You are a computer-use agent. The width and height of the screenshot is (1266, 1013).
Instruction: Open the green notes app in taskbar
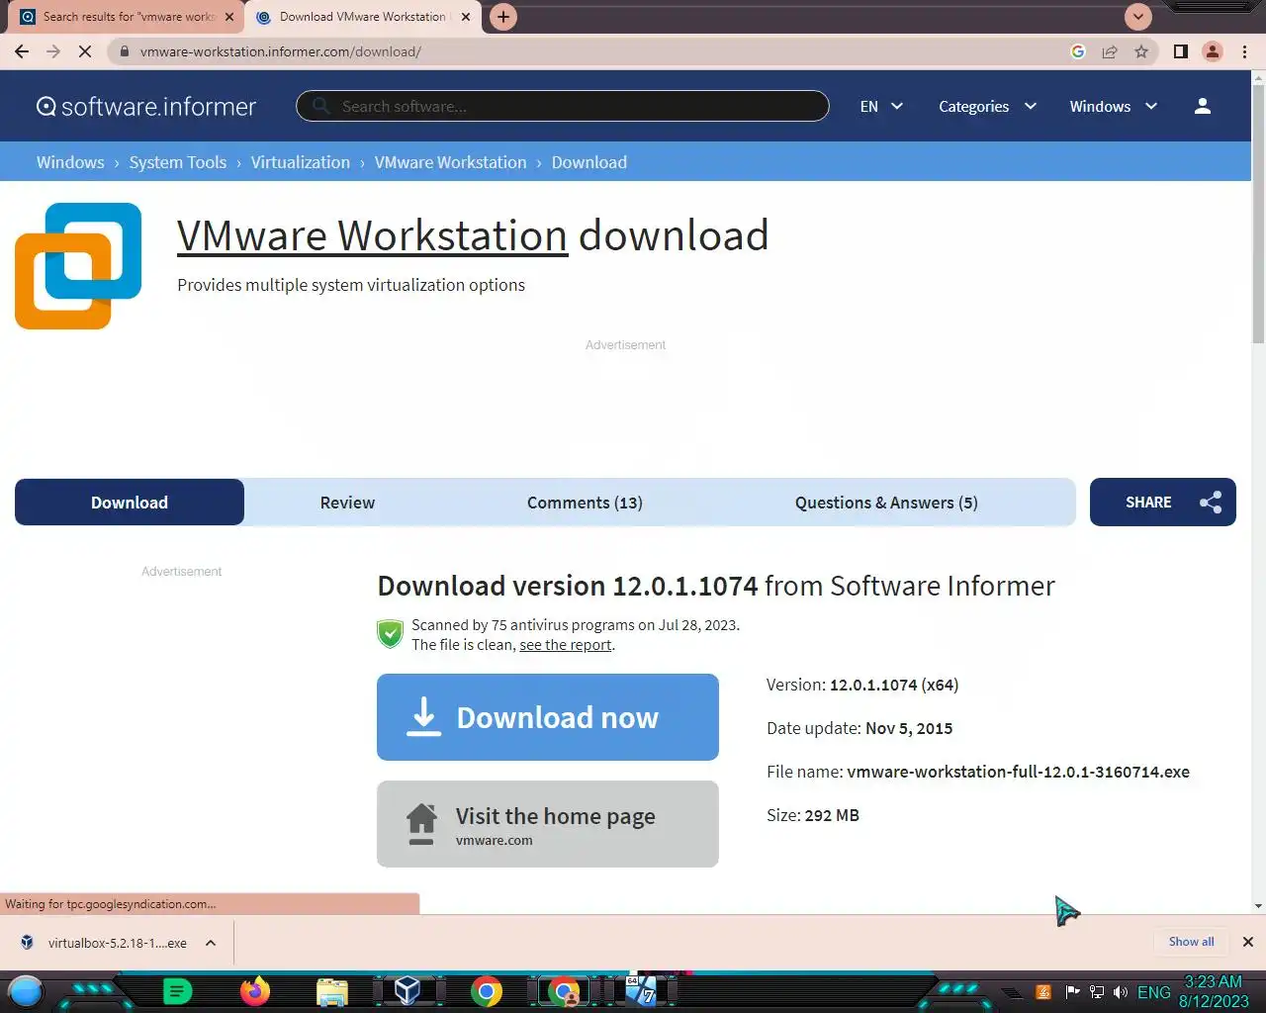tap(176, 990)
